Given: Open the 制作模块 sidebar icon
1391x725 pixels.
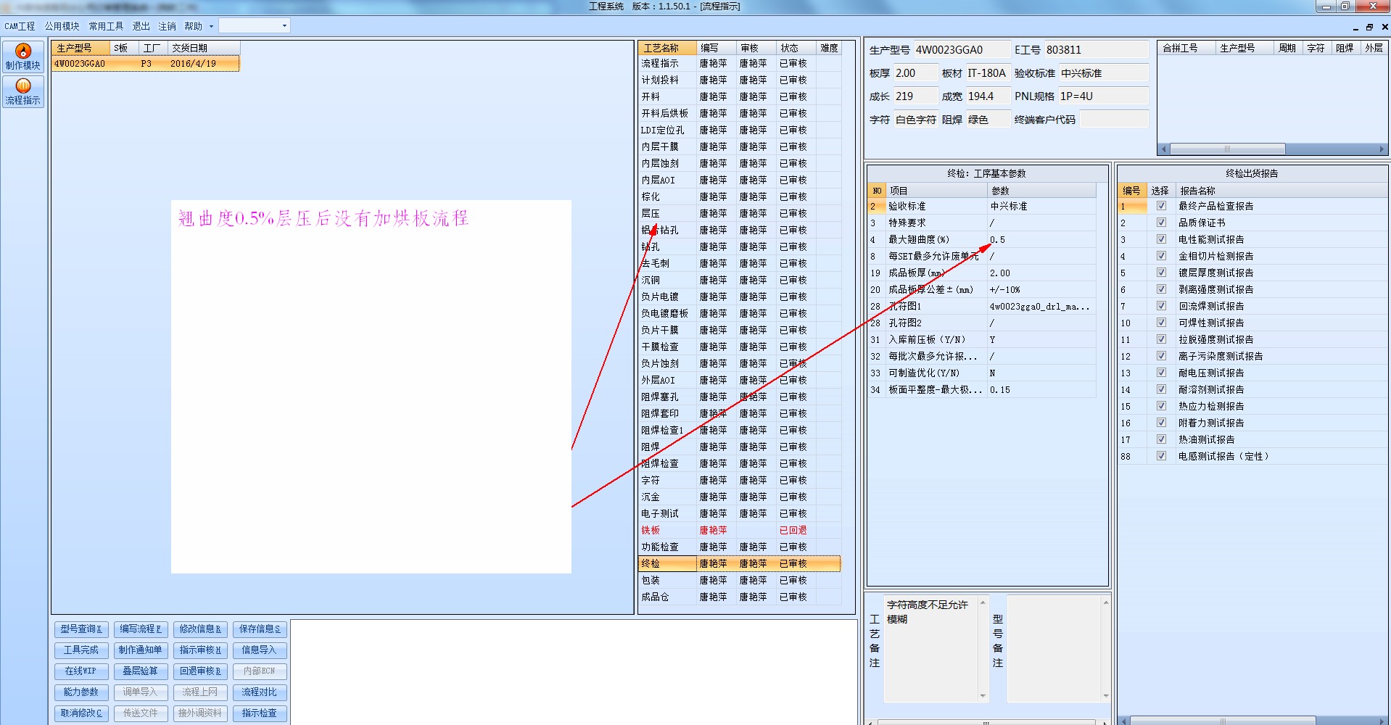Looking at the screenshot, I should click(x=23, y=57).
